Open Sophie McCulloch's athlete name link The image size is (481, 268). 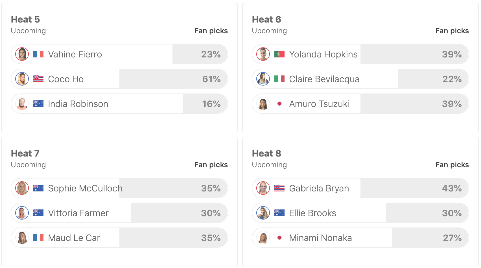(x=85, y=188)
